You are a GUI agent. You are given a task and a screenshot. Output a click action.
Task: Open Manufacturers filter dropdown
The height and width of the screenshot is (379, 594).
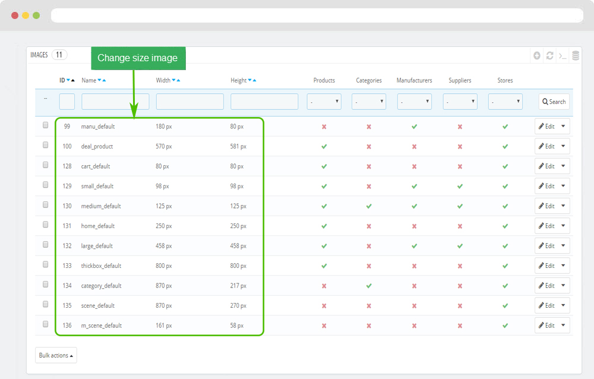[415, 102]
